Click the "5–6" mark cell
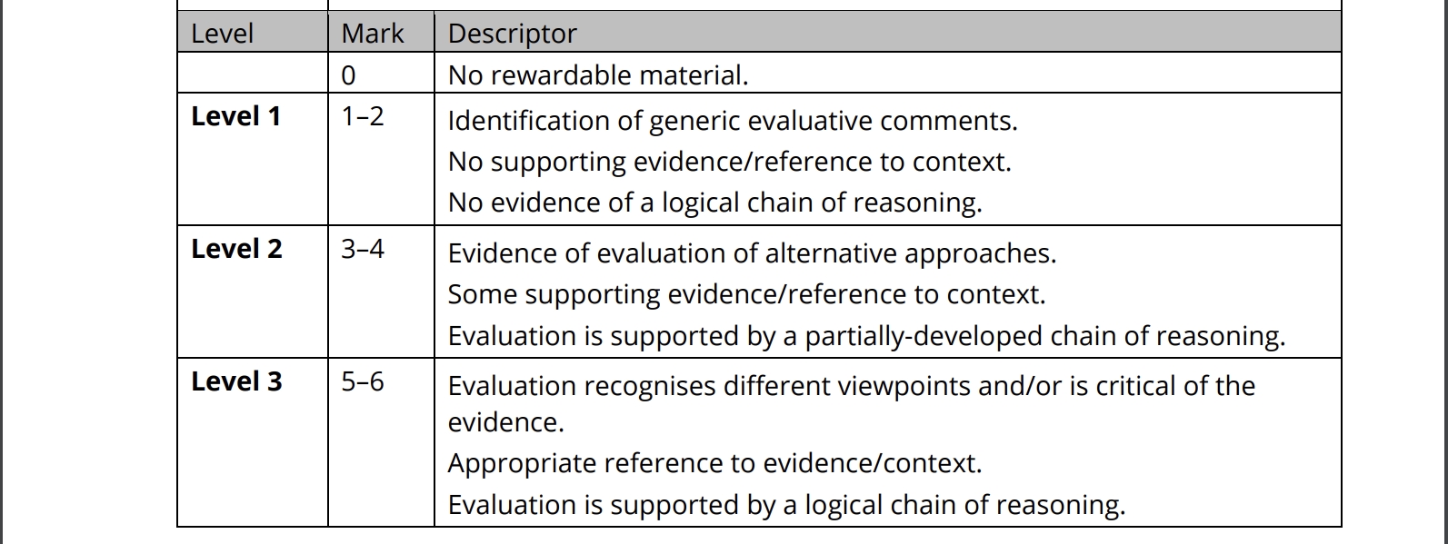Viewport: 1448px width, 544px height. pos(363,381)
